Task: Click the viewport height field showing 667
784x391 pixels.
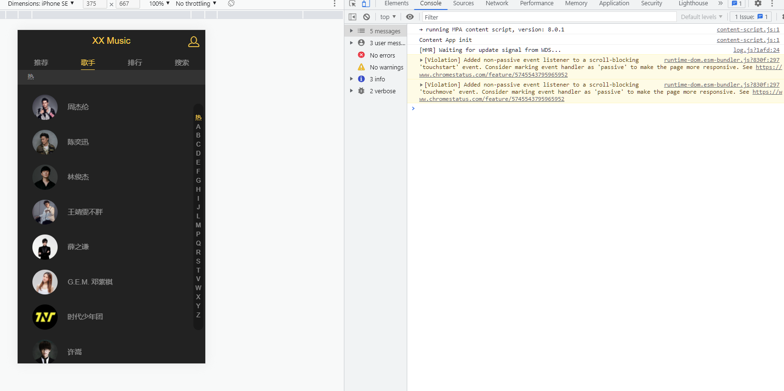Action: (x=128, y=4)
